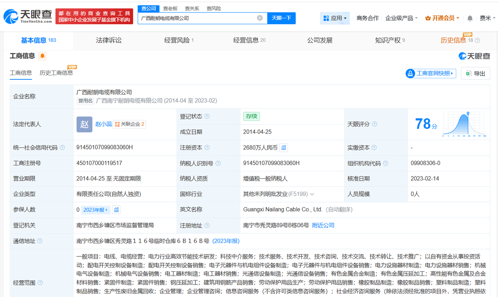Click help icon next to 天眼评分
The height and width of the screenshot is (297, 498).
[374, 124]
